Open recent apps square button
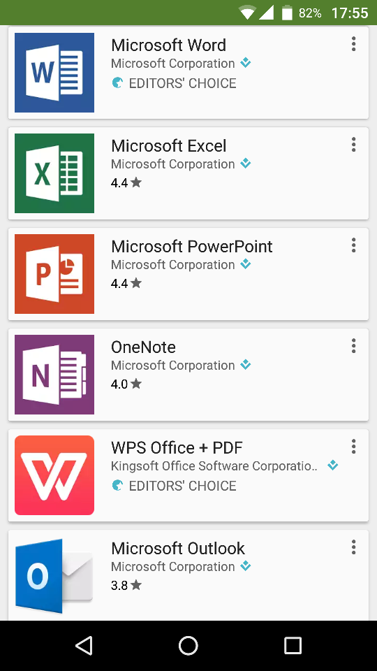 click(x=293, y=645)
